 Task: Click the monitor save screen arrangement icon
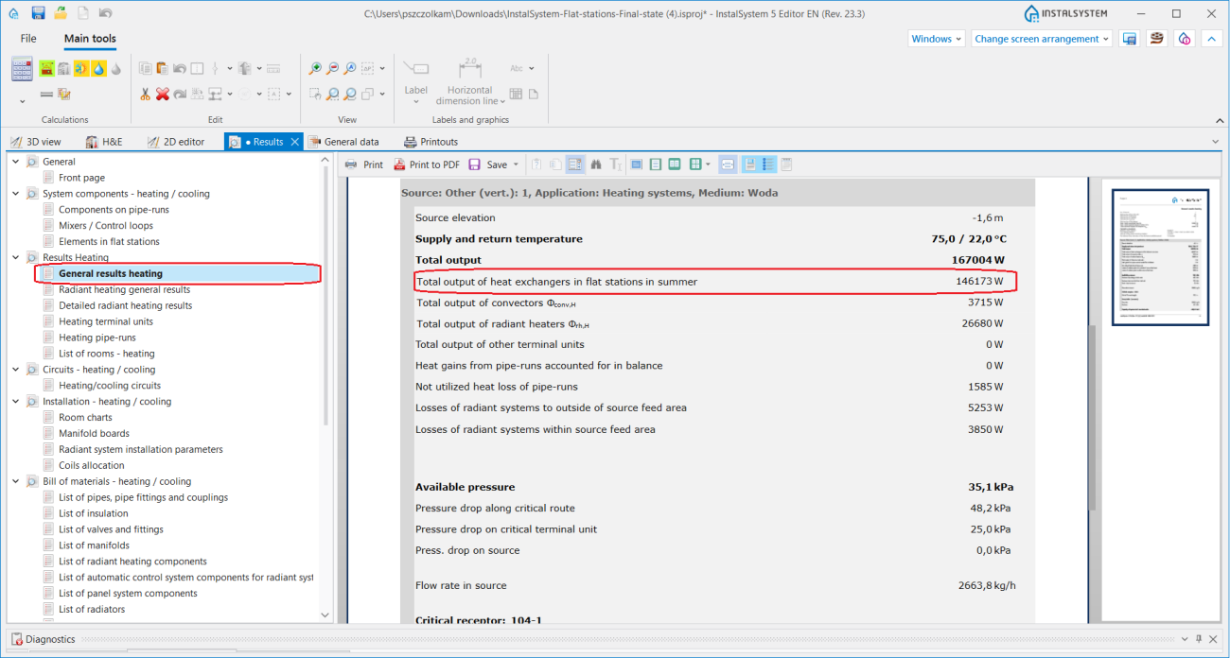coord(1129,39)
